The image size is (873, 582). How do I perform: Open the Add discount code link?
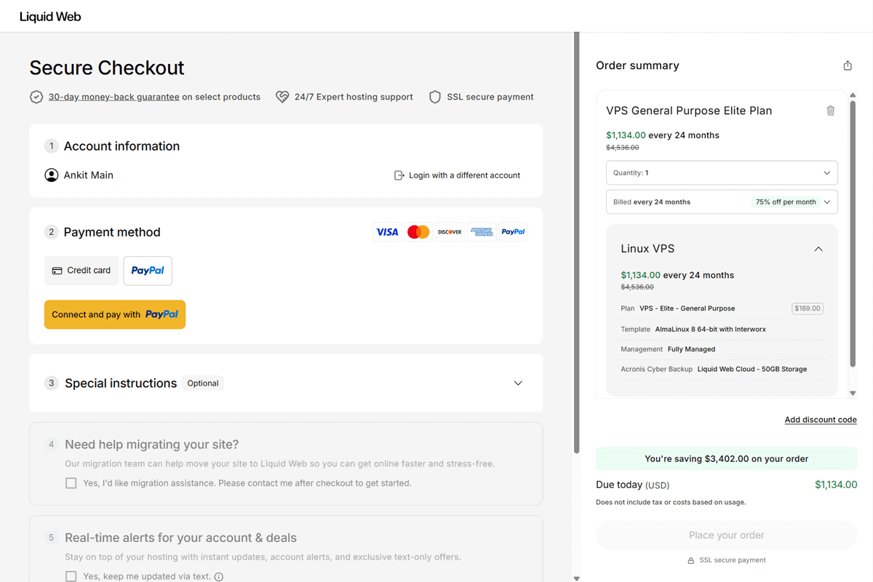pos(821,419)
